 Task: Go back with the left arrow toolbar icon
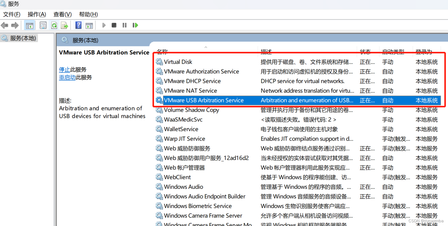point(5,25)
